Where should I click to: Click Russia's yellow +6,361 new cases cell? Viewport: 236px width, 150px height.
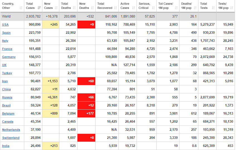pyautogui.click(x=51, y=97)
